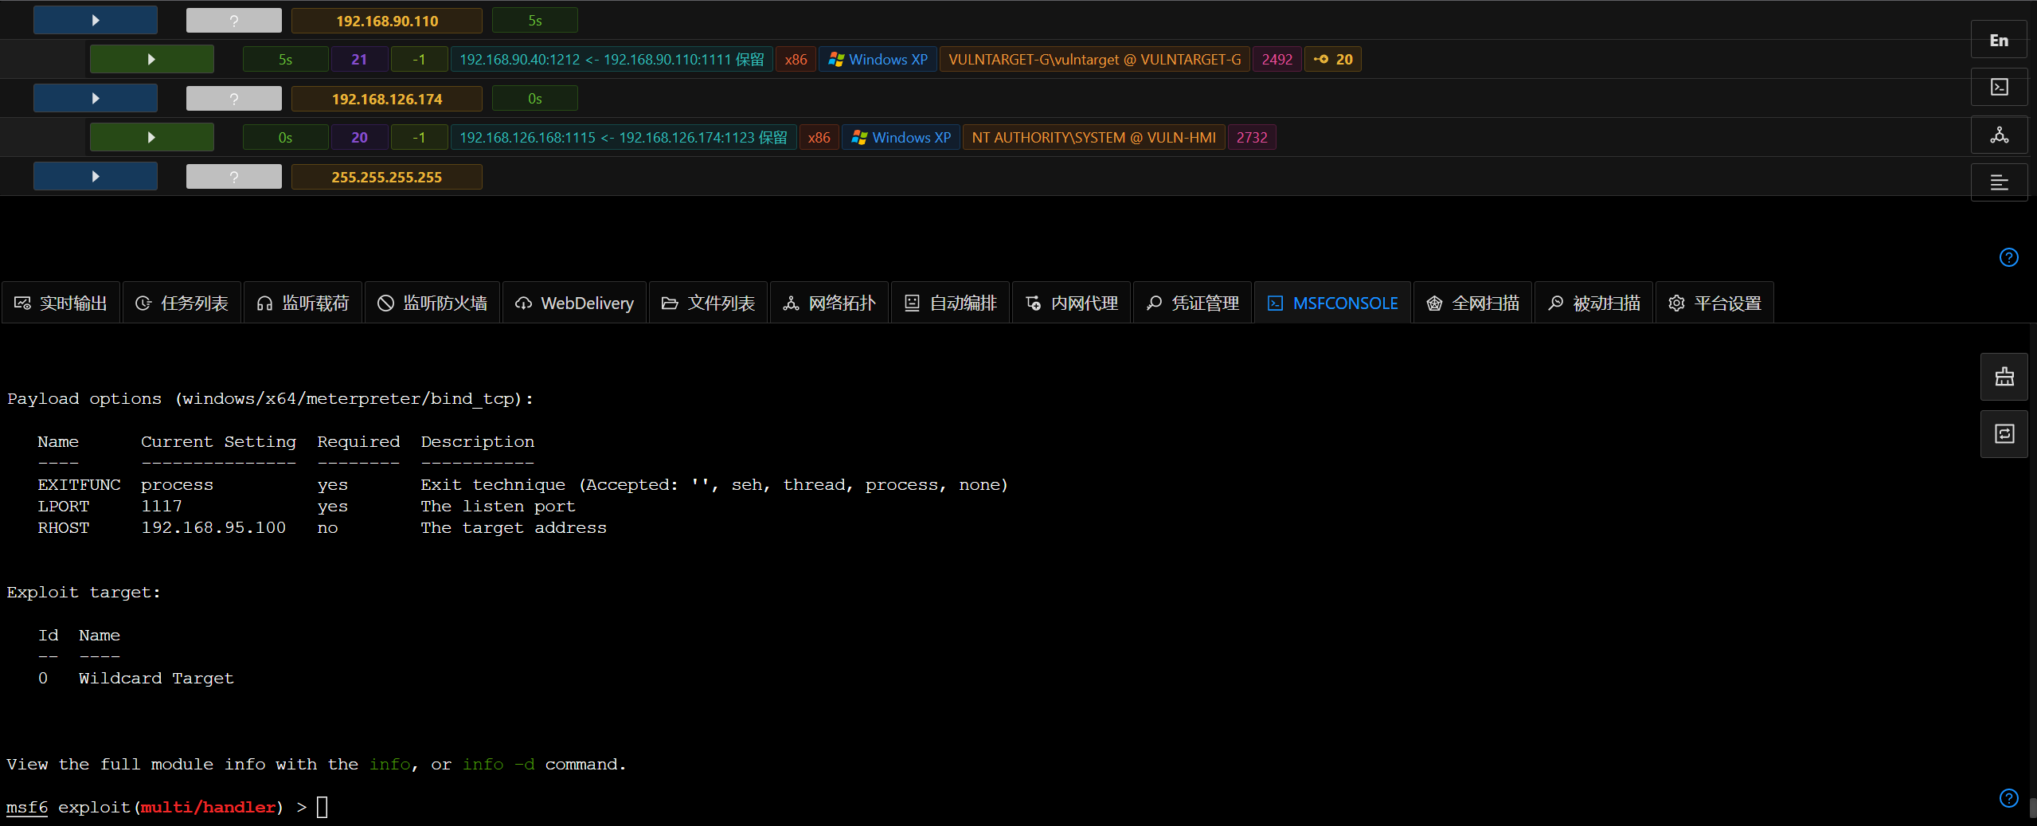Viewport: 2037px width, 826px height.
Task: Click the Windows XP tag in session 20 row
Action: tap(901, 138)
